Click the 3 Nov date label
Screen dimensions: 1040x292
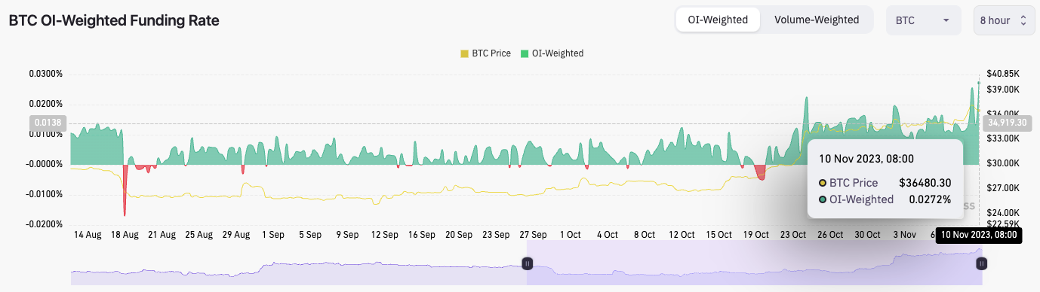[x=904, y=235]
